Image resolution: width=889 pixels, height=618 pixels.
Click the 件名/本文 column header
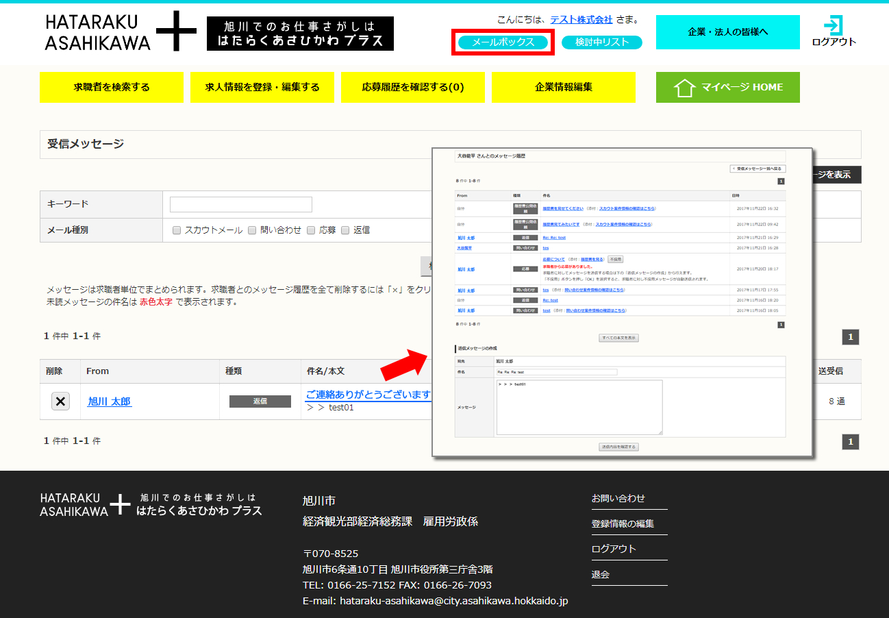coord(326,371)
